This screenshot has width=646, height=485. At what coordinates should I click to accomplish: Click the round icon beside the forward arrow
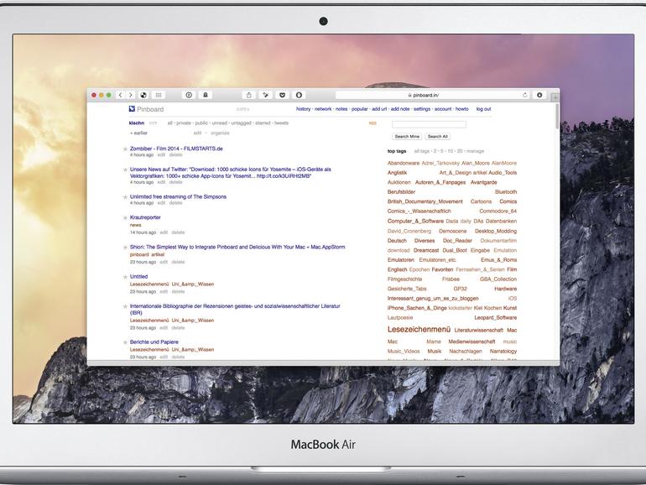(x=143, y=95)
